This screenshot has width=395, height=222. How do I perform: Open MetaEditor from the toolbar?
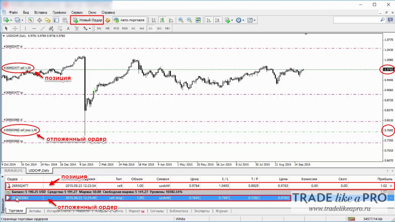[x=108, y=20]
